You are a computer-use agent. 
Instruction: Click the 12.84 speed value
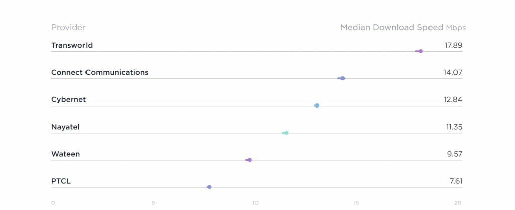[453, 99]
